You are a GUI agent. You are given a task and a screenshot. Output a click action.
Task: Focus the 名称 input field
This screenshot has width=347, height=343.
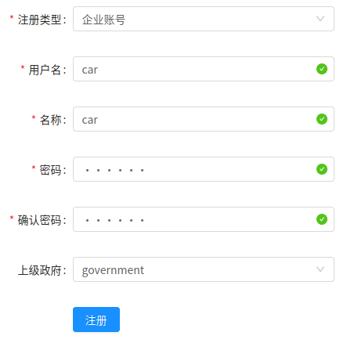point(204,119)
